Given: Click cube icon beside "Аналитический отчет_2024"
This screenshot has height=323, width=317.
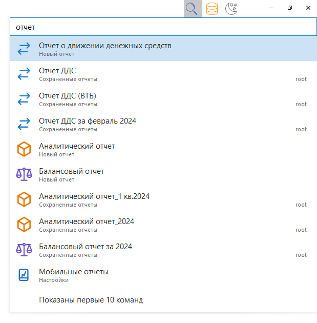Looking at the screenshot, I should pyautogui.click(x=24, y=225).
